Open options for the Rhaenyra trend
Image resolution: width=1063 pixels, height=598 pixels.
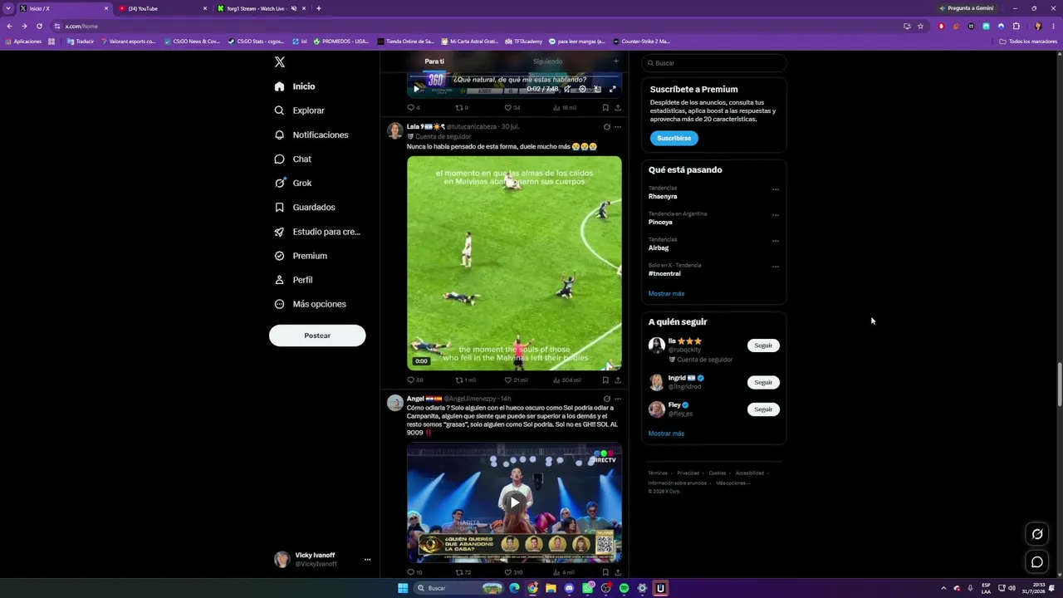coord(776,189)
